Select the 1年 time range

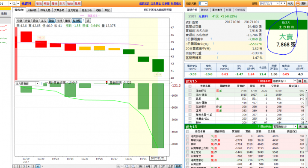[x=155, y=166]
